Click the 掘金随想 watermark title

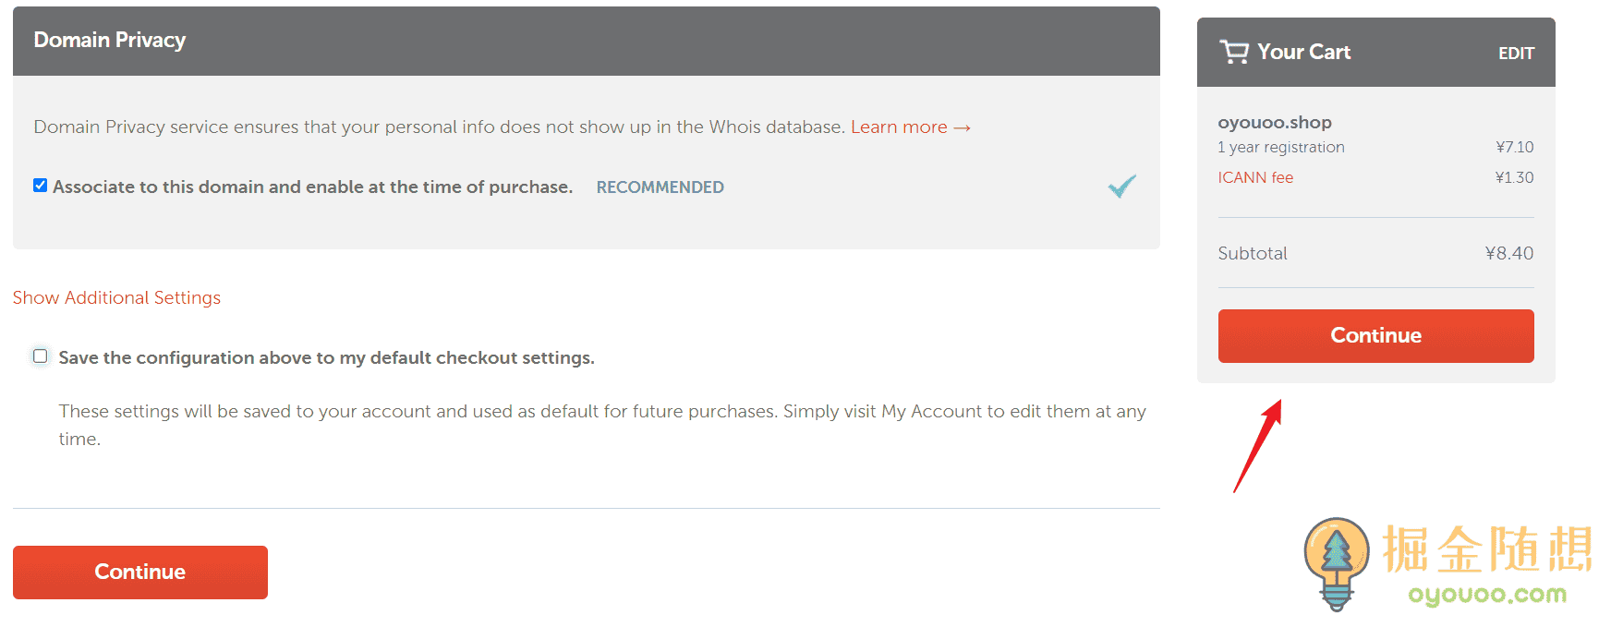pos(1487,549)
